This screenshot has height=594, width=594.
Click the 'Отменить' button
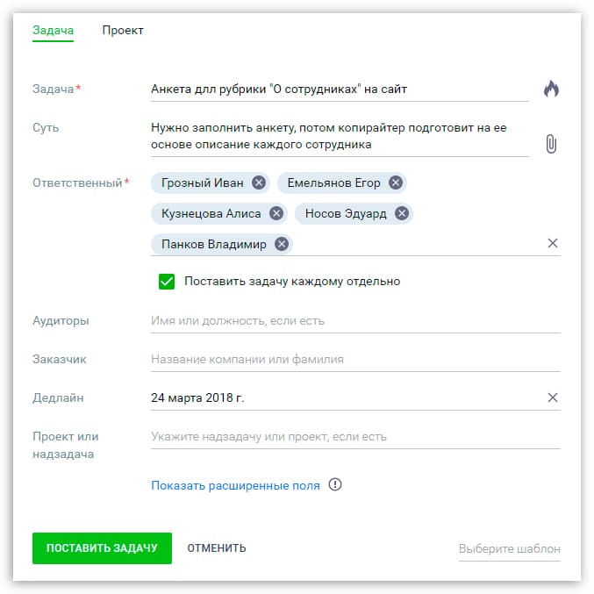(x=217, y=548)
